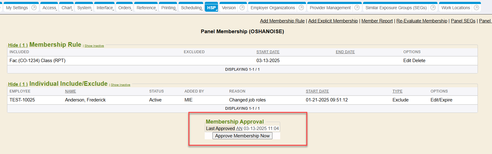Click Approve Membership Now button
The image size is (492, 154).
click(x=242, y=136)
